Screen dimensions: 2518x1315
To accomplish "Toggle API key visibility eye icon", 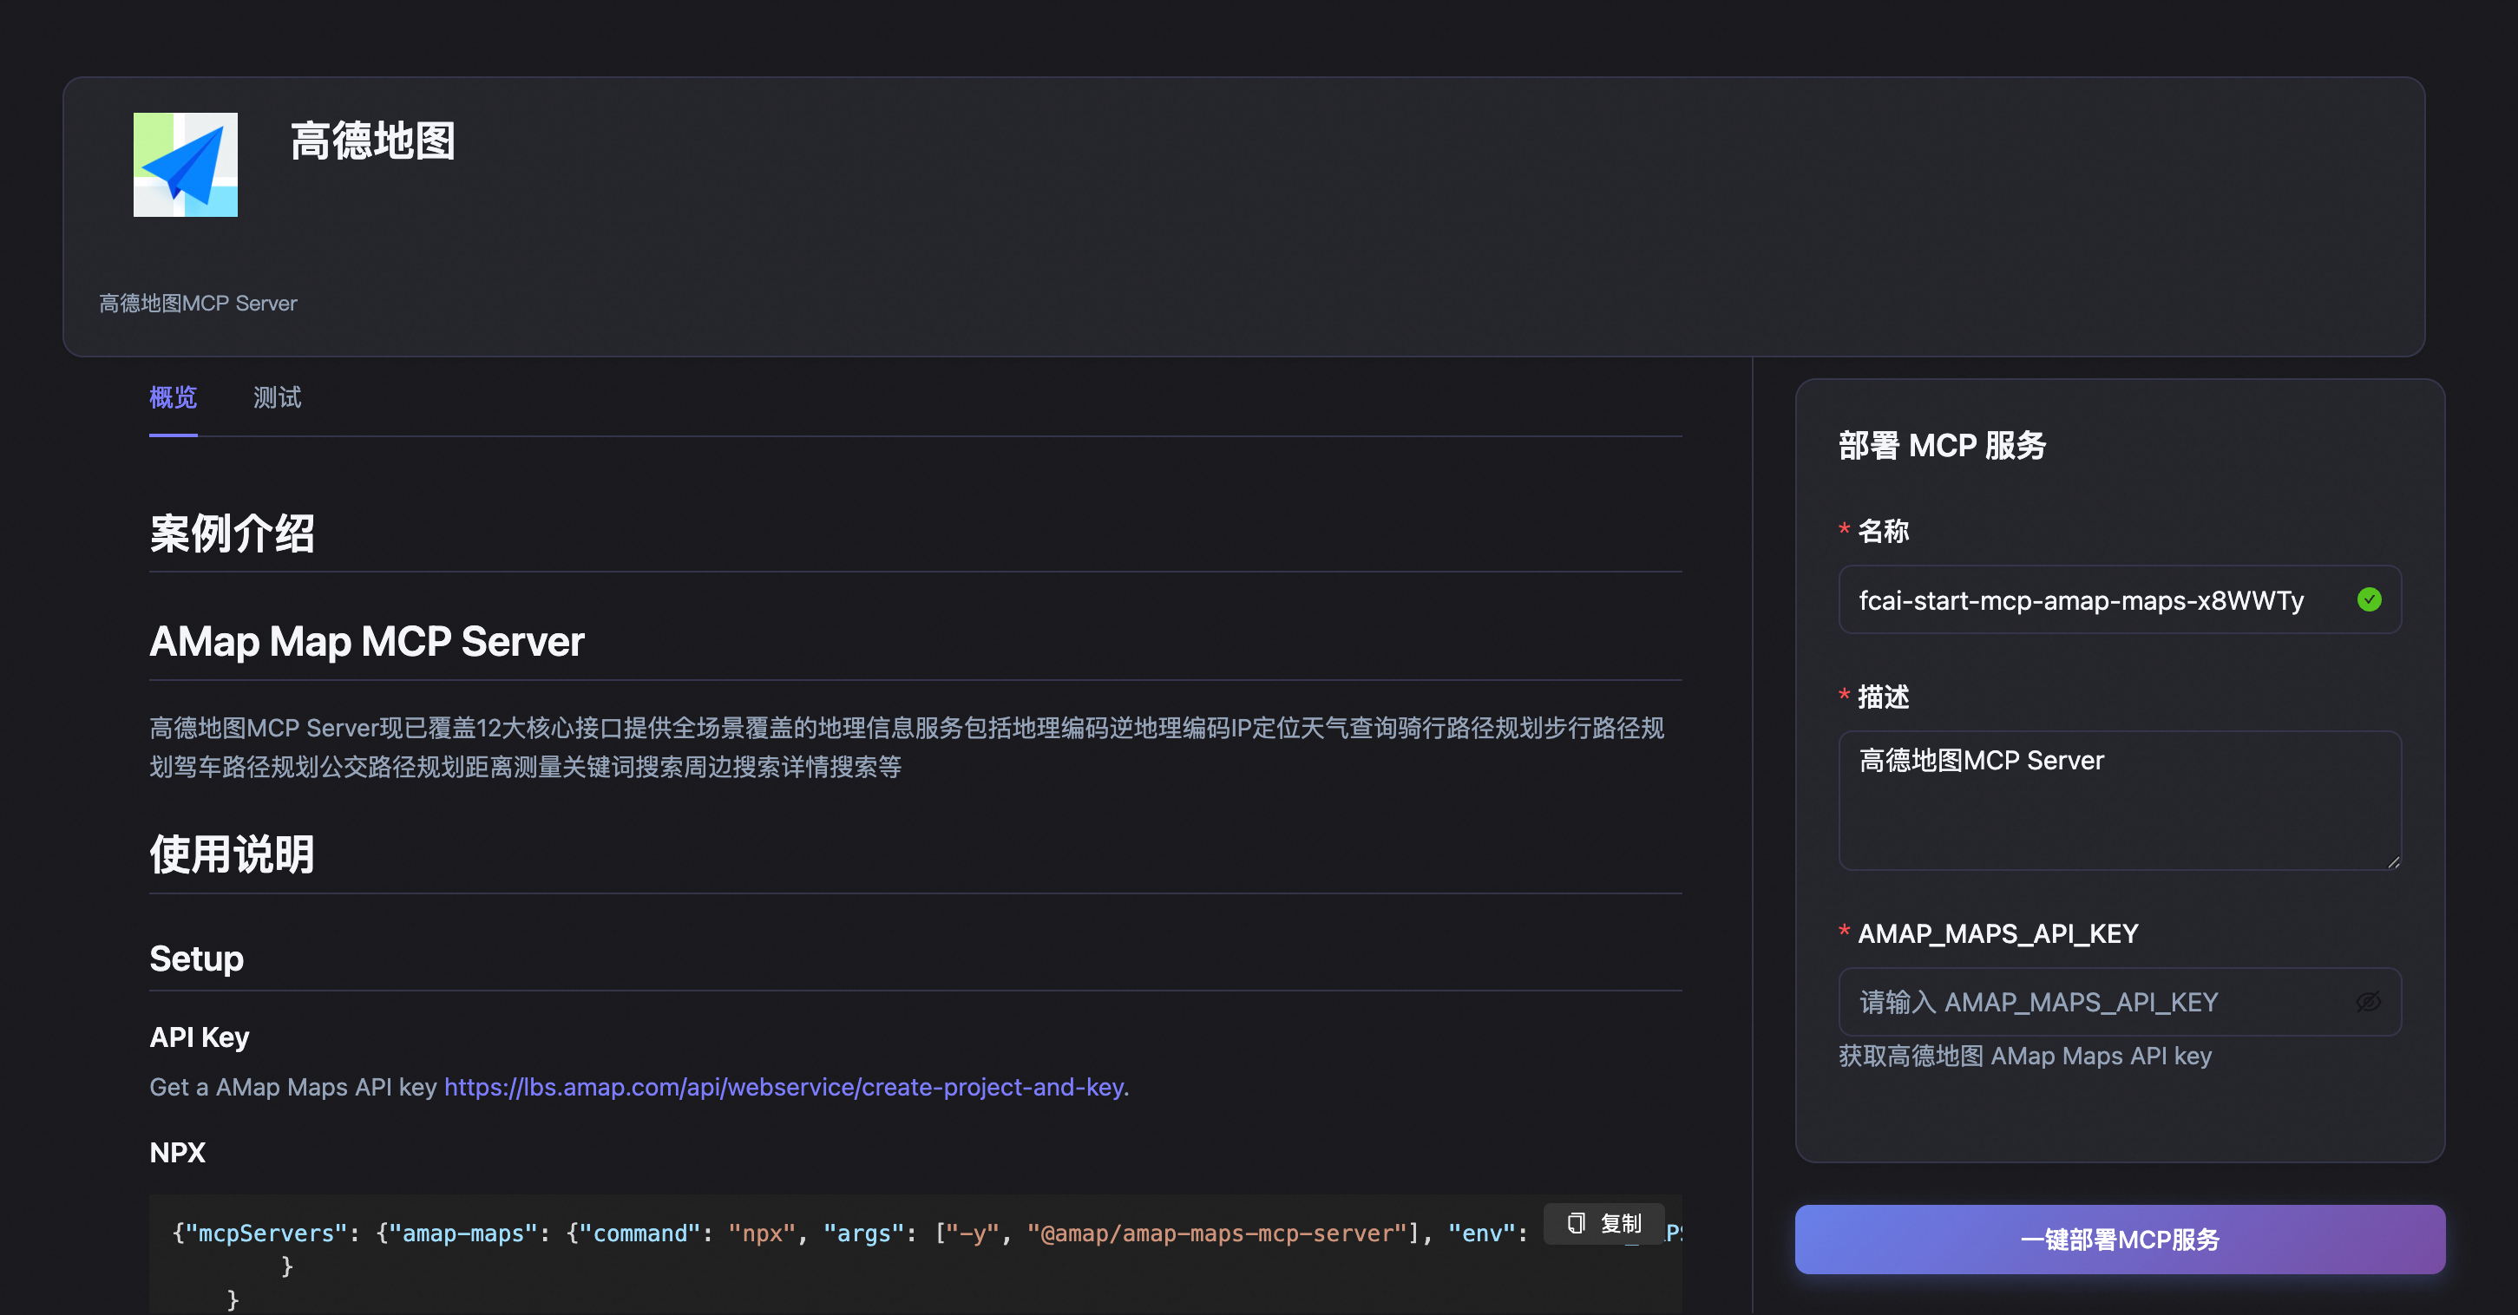I will pos(2368,1001).
